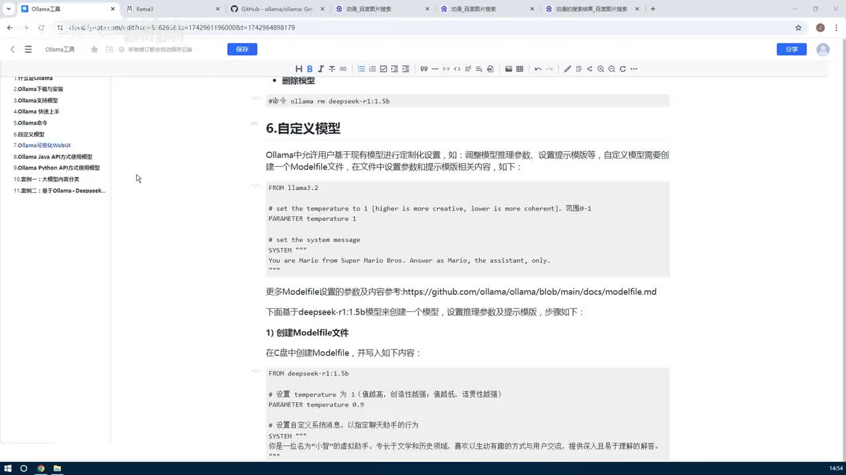This screenshot has height=475, width=846.
Task: Apply strikethrough formatting
Action: [332, 69]
